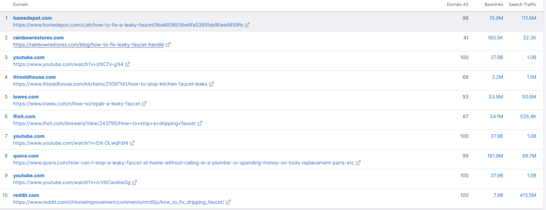Click external icon next to youtube rcV6CwoKwGg URL
The height and width of the screenshot is (210, 546).
click(134, 182)
